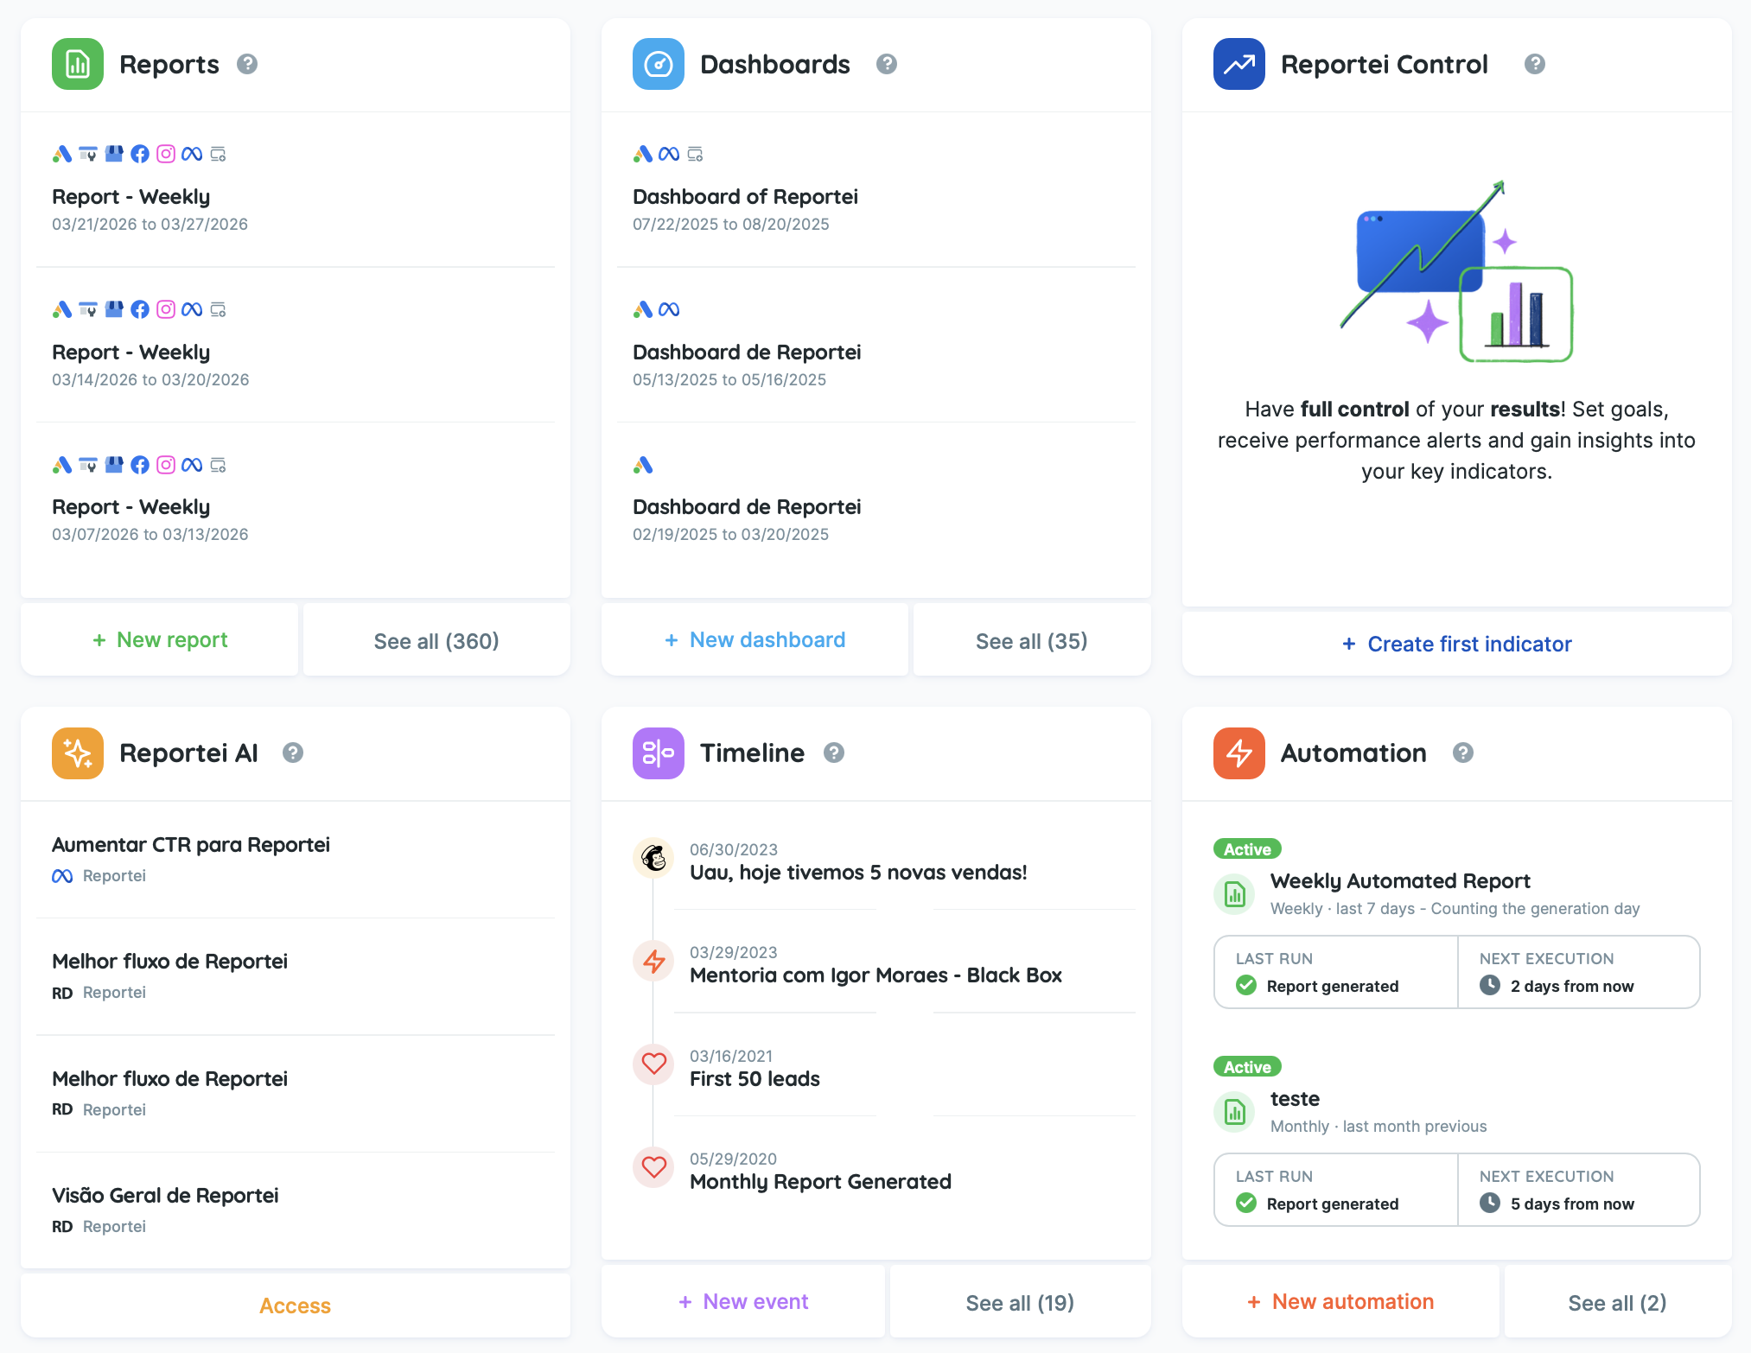Screen dimensions: 1751x1353
Task: Click the purple Timeline panel icon
Action: click(658, 753)
